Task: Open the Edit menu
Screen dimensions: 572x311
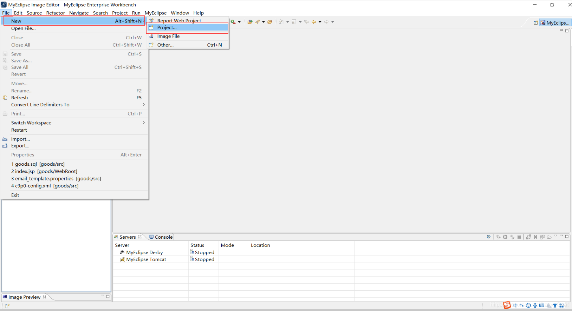Action: point(18,13)
